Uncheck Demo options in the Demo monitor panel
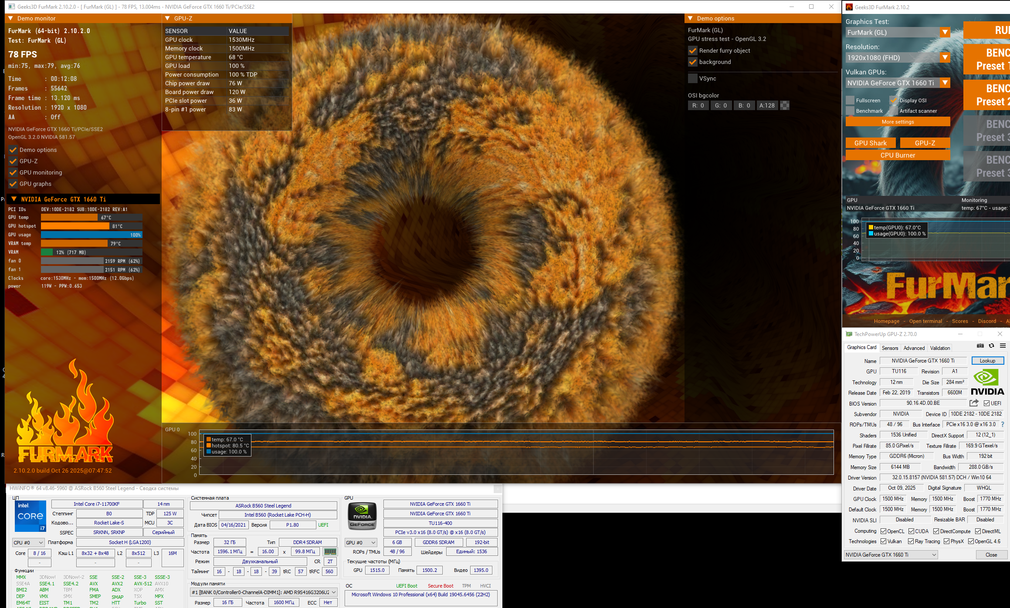This screenshot has height=608, width=1010. (13, 150)
